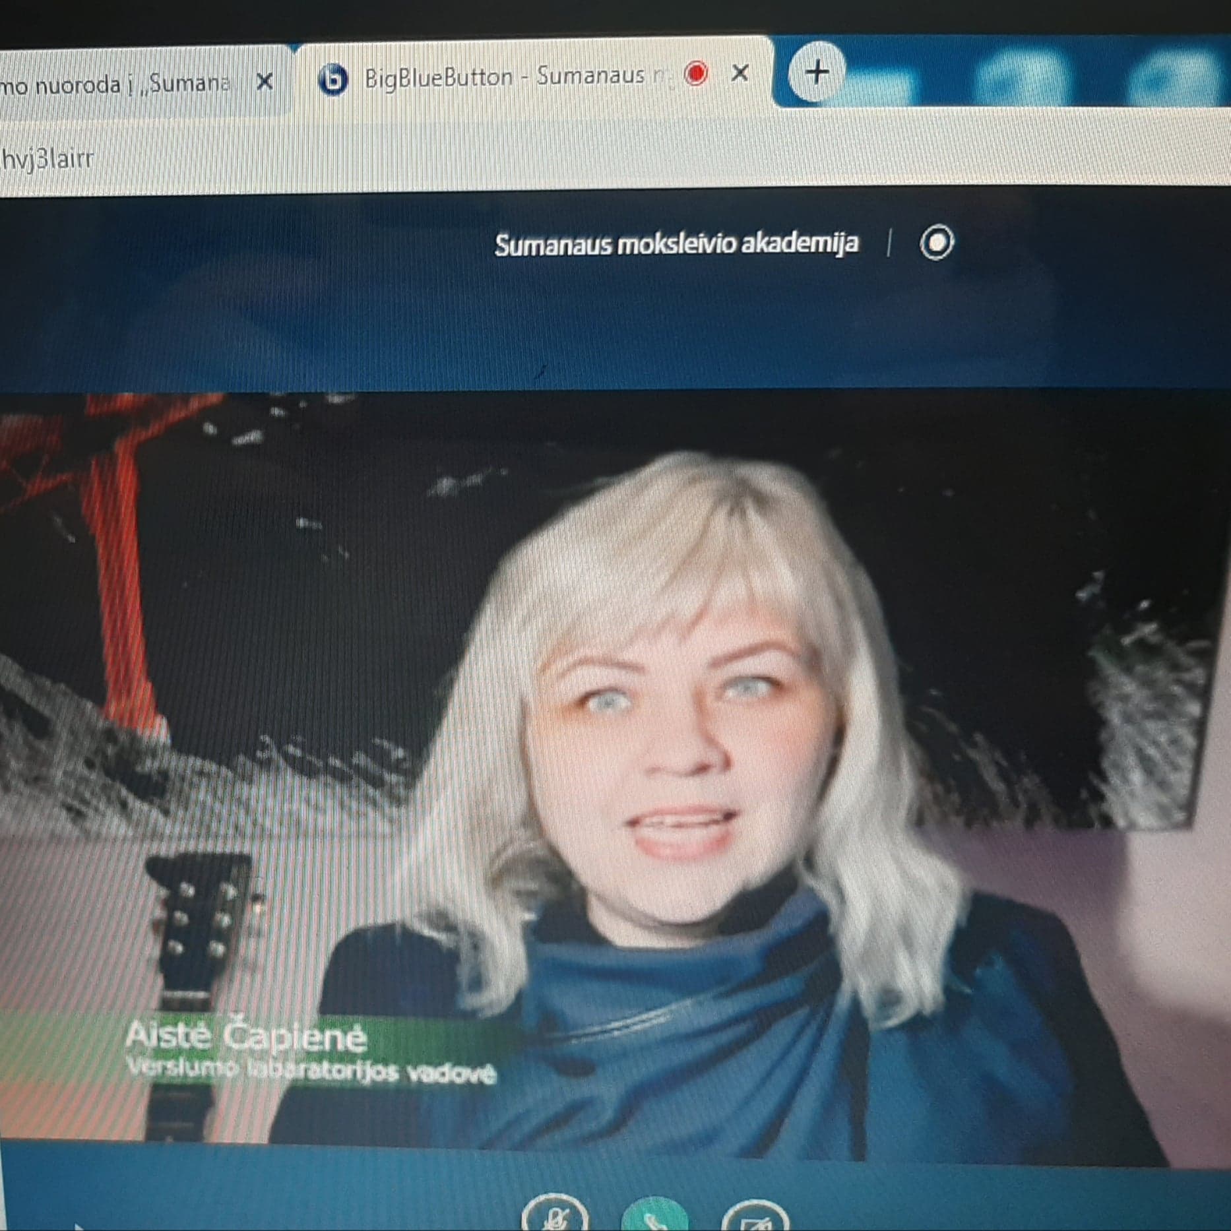This screenshot has width=1231, height=1231.
Task: Click the BigBlueButton favicon in the tab
Action: coord(333,80)
